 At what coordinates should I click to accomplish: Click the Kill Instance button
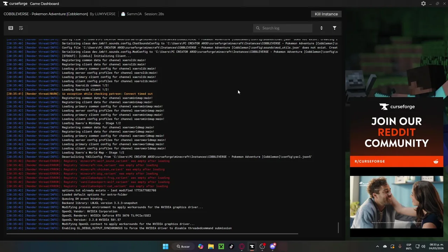(x=326, y=14)
